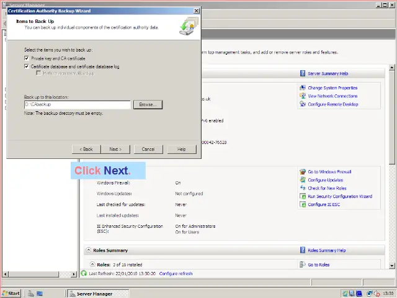This screenshot has height=298, width=397.
Task: Click the first quick launch icon in the taskbar
Action: [31, 294]
